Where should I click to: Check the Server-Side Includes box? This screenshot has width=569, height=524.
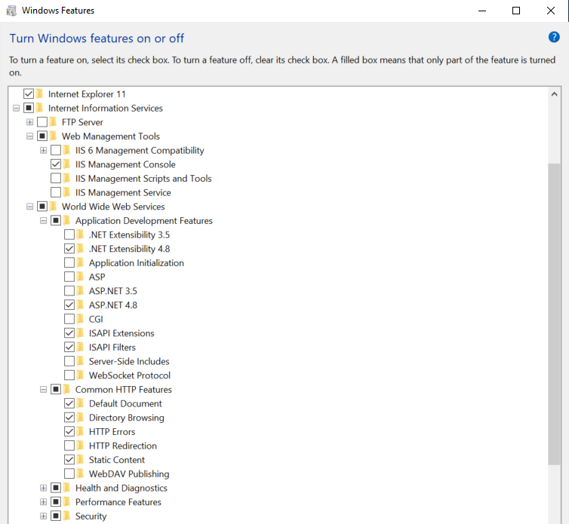[69, 361]
